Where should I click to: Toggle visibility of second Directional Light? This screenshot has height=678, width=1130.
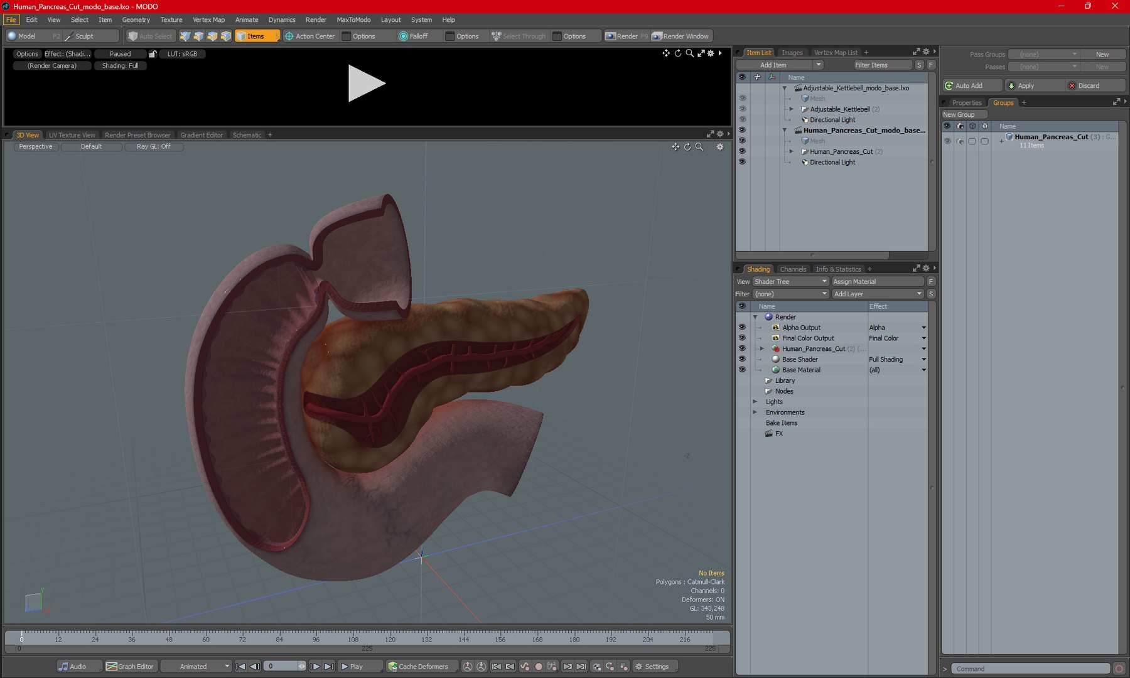click(742, 162)
